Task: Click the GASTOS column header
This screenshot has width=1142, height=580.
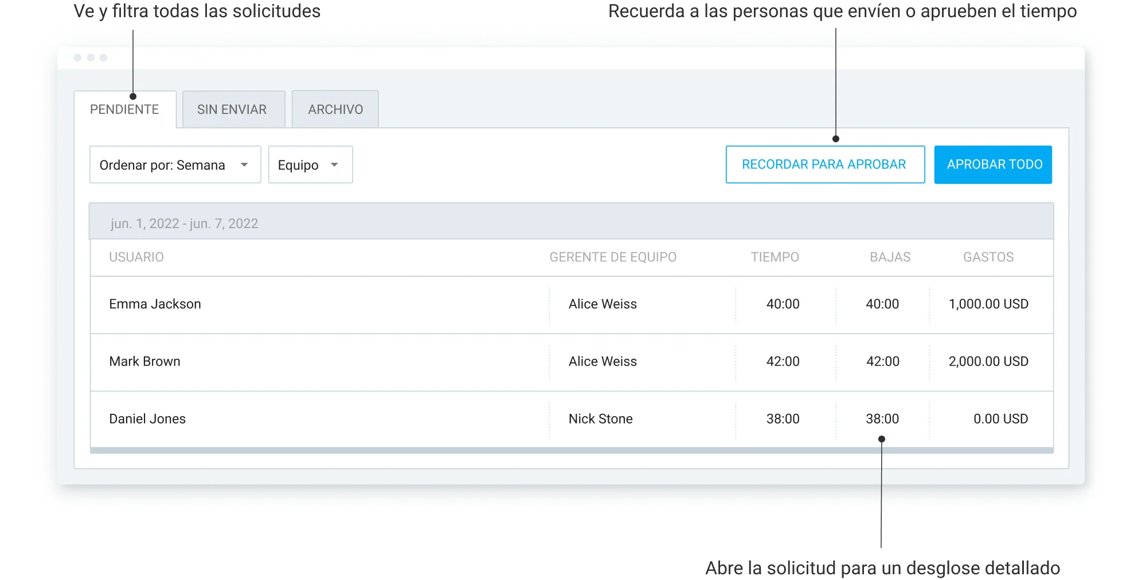Action: point(988,257)
